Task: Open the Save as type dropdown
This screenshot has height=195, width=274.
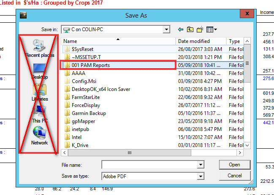Action: coord(201,175)
